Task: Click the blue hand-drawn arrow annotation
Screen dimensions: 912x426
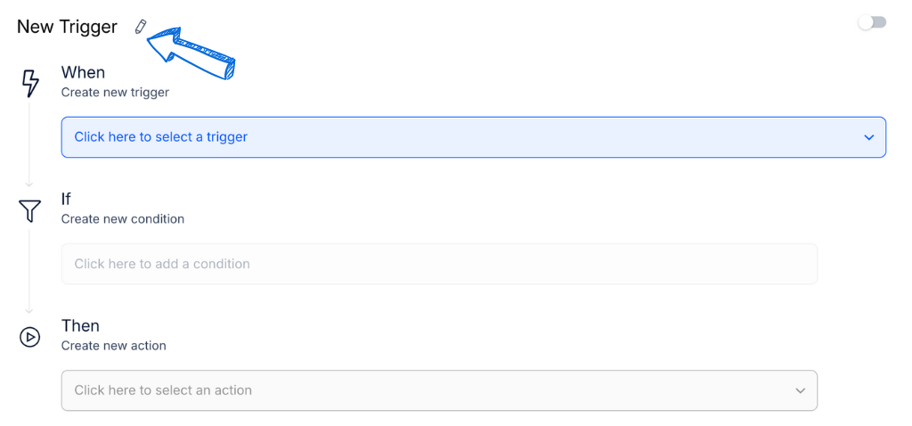Action: tap(191, 53)
